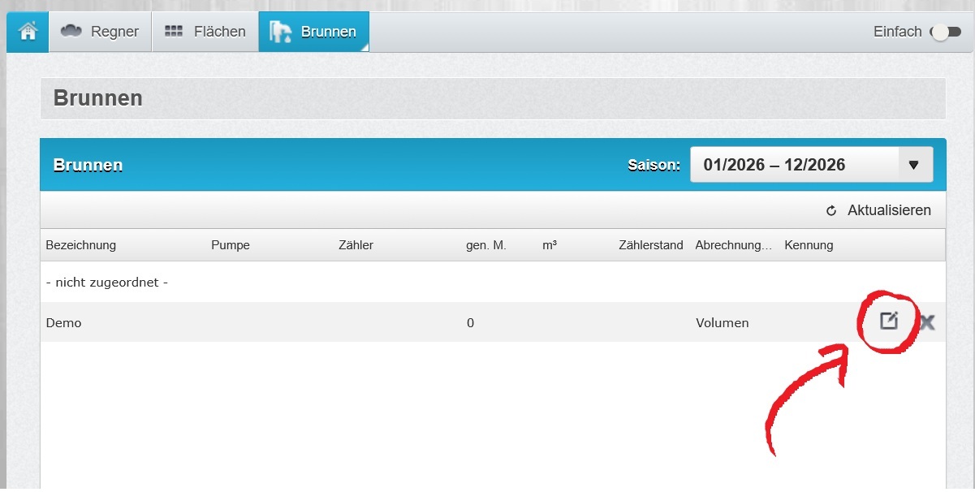Screen dimensions: 975x492
Task: Click the Saison dropdown arrow button
Action: 914,165
